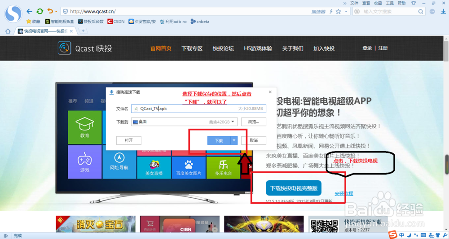Open the H5游戏体验 nav item
449x239 pixels.
258,48
